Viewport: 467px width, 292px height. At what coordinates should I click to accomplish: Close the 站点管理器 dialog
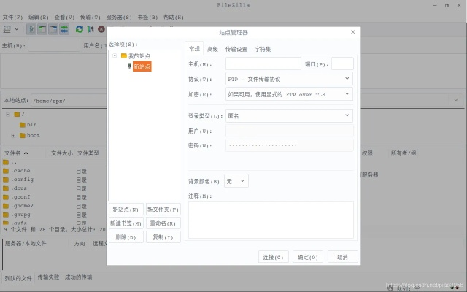[353, 32]
